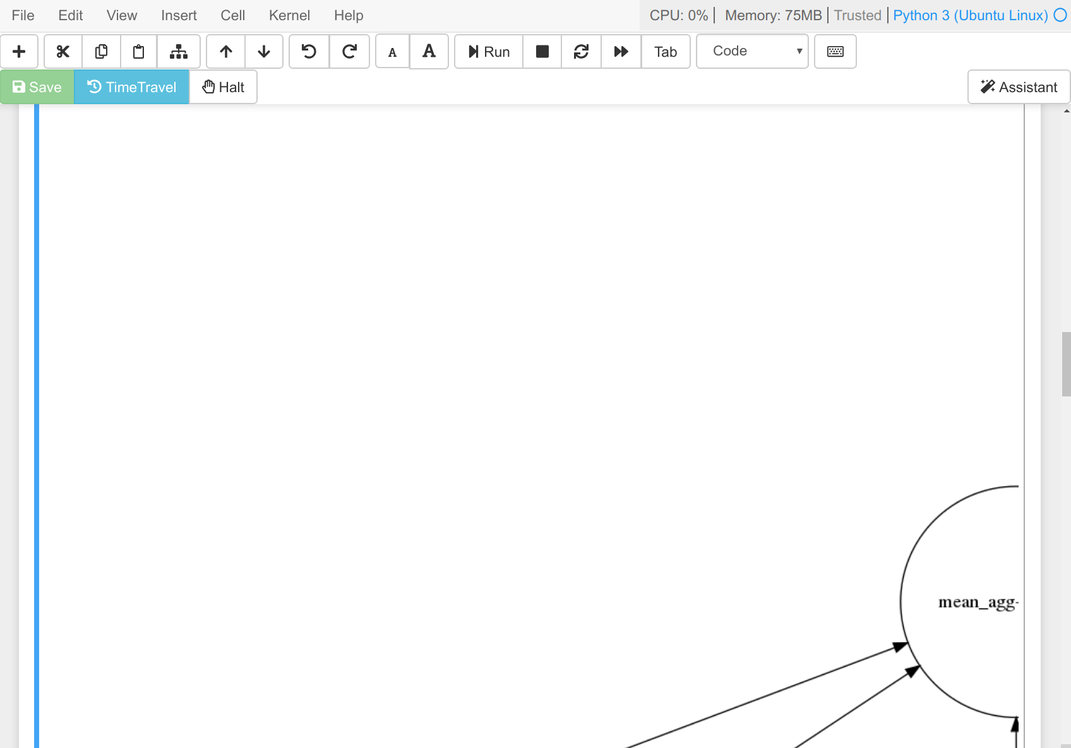Undo cell operation with undo arrow icon

[x=309, y=51]
